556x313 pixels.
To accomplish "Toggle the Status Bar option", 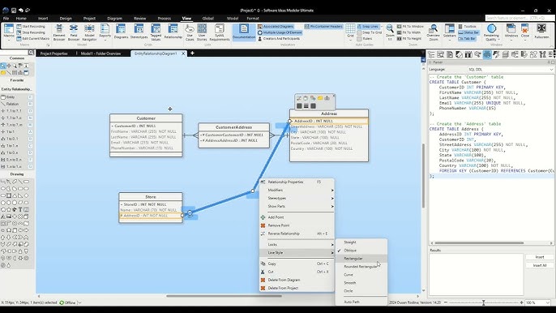I will 468,32.
